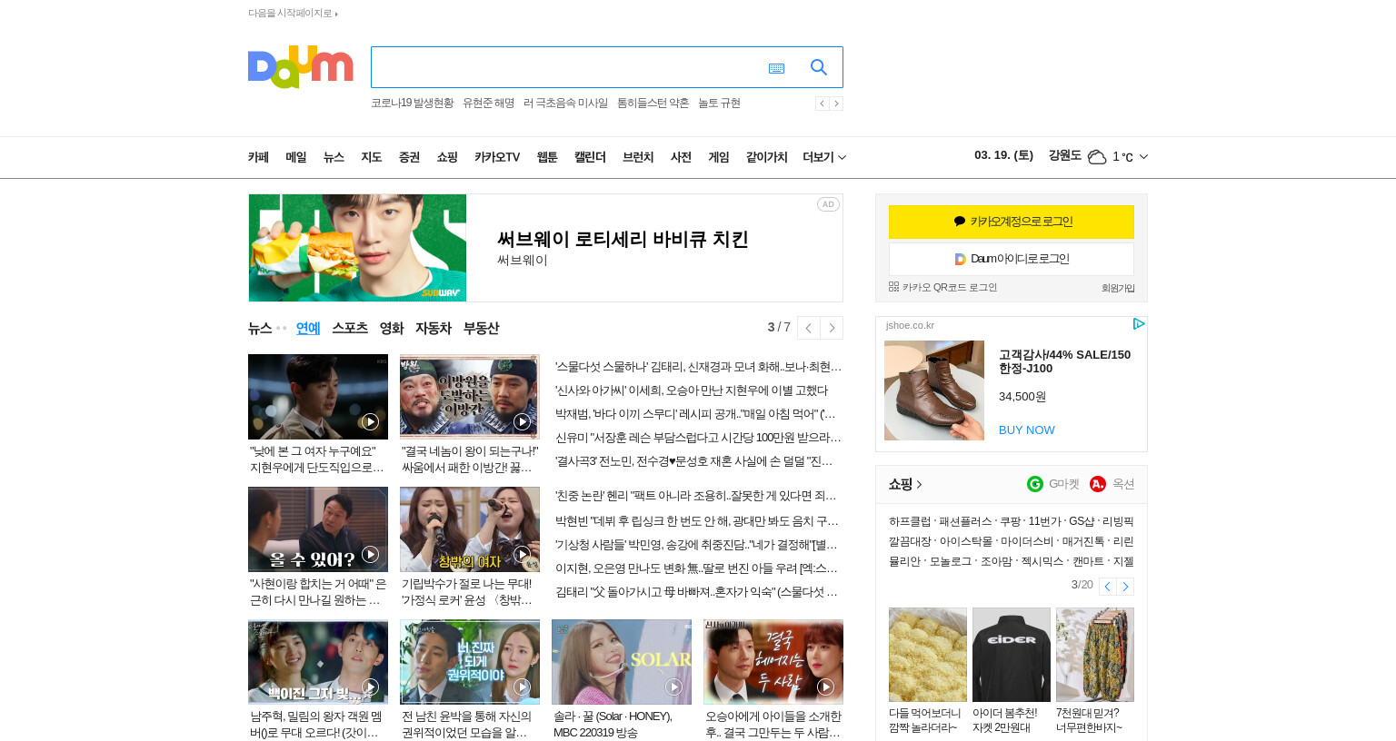Go to next shopping page arrow
1396x741 pixels.
tap(1125, 587)
